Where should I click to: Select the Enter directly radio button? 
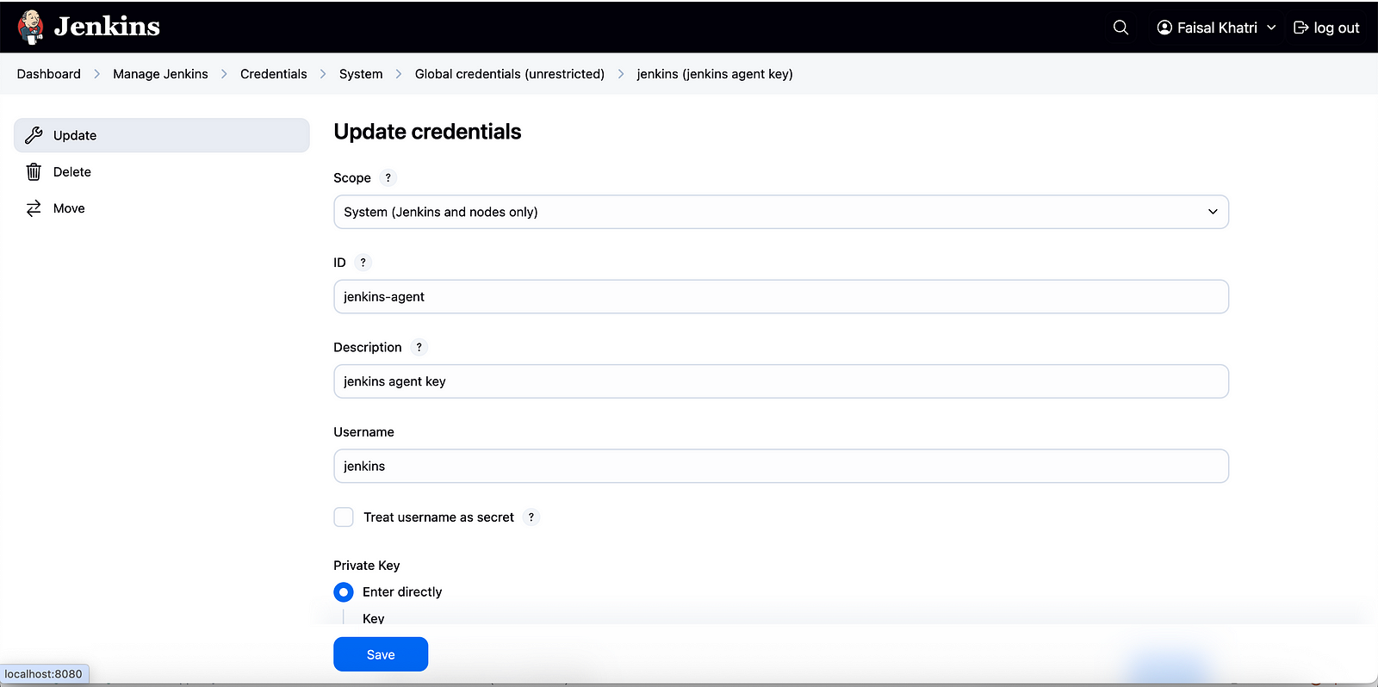(344, 592)
